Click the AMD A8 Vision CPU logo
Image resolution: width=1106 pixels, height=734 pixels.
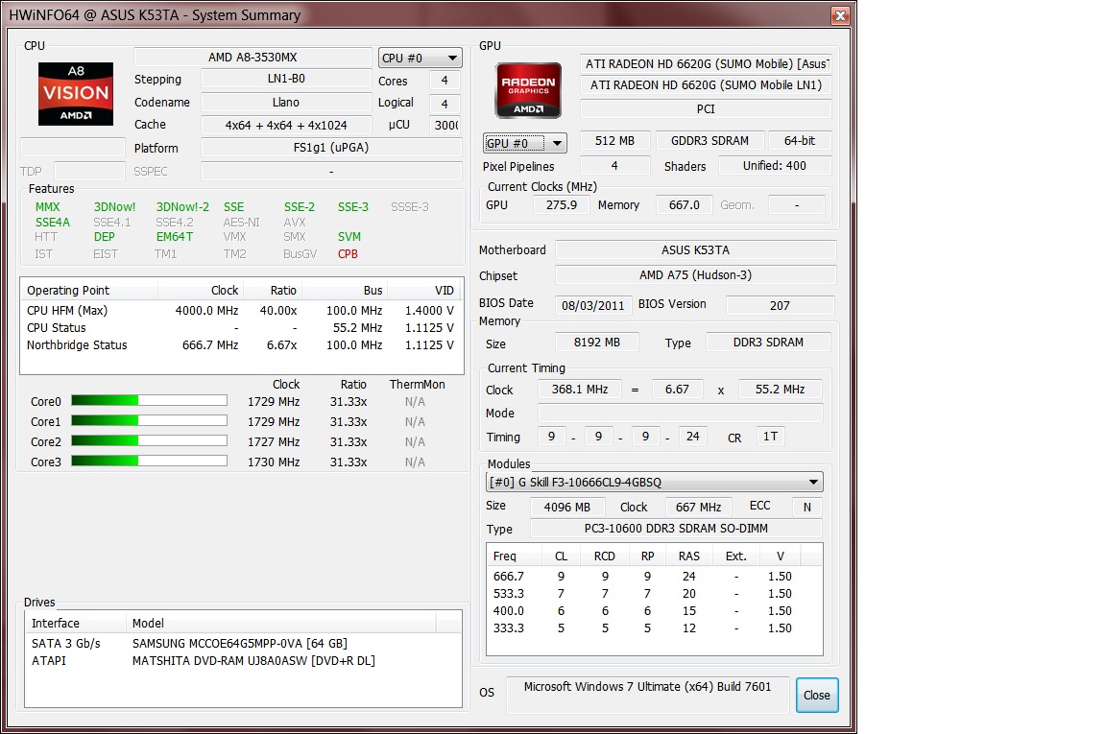point(76,94)
